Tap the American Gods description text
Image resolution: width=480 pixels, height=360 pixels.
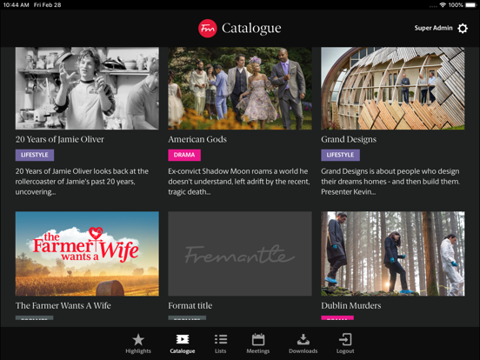[x=239, y=182]
